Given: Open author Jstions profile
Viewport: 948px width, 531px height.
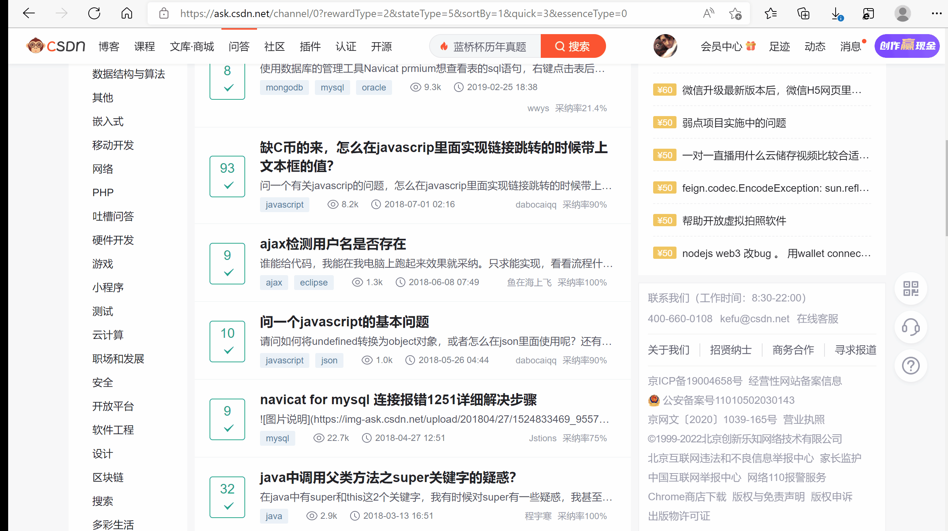Looking at the screenshot, I should 543,438.
